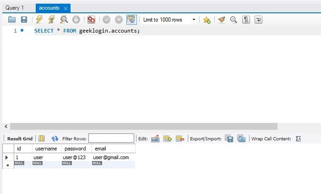The image size is (321, 194).
Task: Export recordset to external file icon
Action: pyautogui.click(x=229, y=139)
